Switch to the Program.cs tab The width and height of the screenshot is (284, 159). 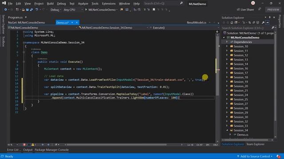[x=15, y=17]
